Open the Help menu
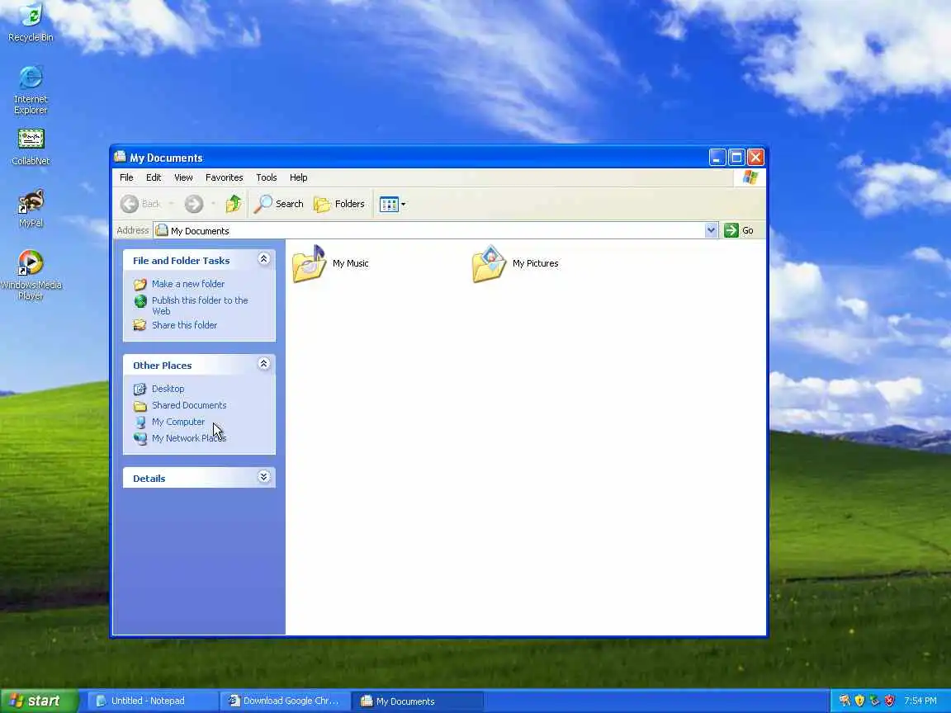This screenshot has width=951, height=713. [298, 177]
